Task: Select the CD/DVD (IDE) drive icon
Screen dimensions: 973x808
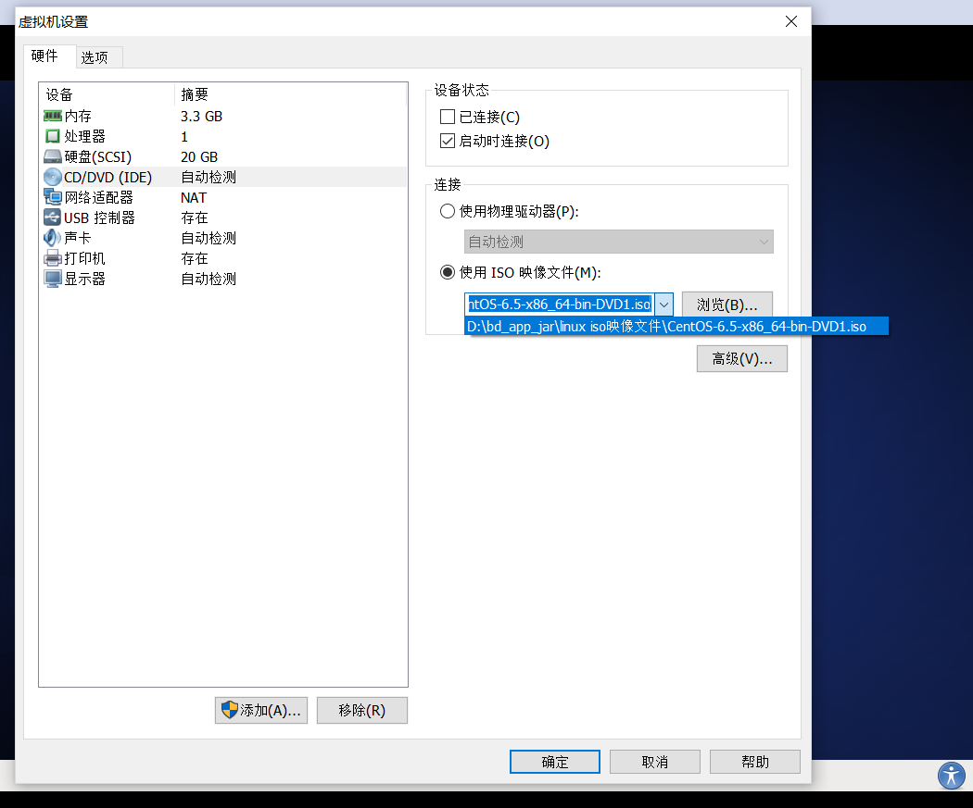Action: [x=53, y=177]
